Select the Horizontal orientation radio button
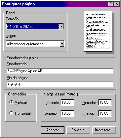 click(11, 113)
